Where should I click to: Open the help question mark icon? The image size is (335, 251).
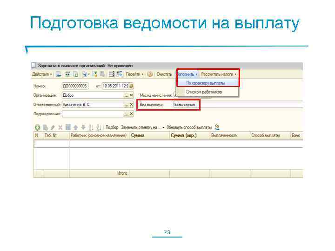tap(150, 74)
